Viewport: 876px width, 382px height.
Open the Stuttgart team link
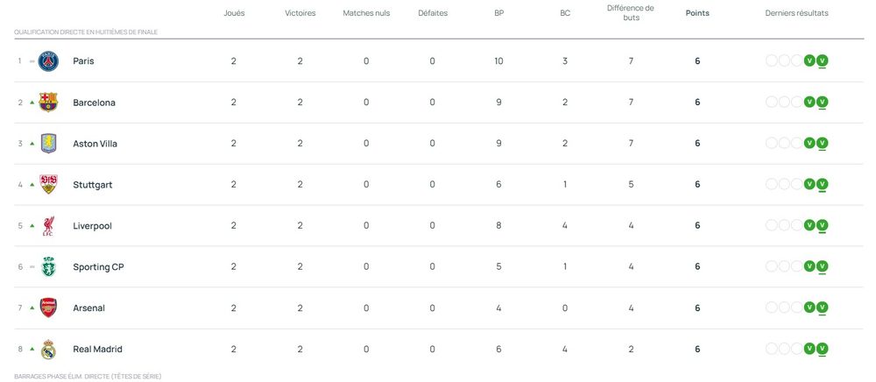[92, 185]
